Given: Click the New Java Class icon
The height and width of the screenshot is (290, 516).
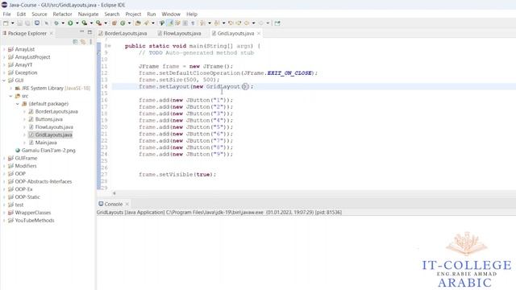Looking at the screenshot, I should [123, 23].
